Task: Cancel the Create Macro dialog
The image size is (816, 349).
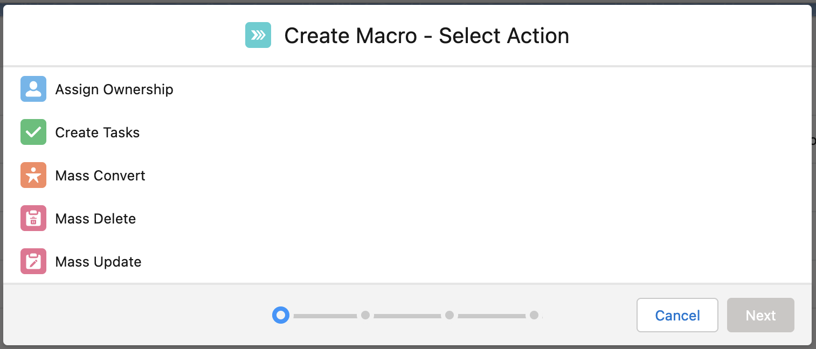Action: [677, 315]
